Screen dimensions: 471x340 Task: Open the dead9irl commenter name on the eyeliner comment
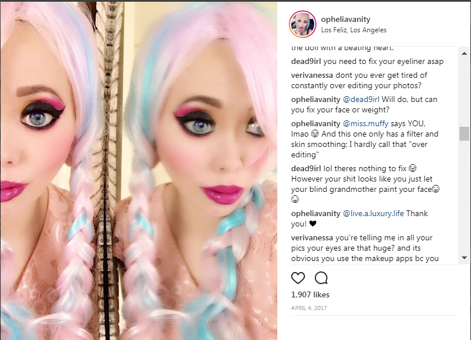(306, 62)
